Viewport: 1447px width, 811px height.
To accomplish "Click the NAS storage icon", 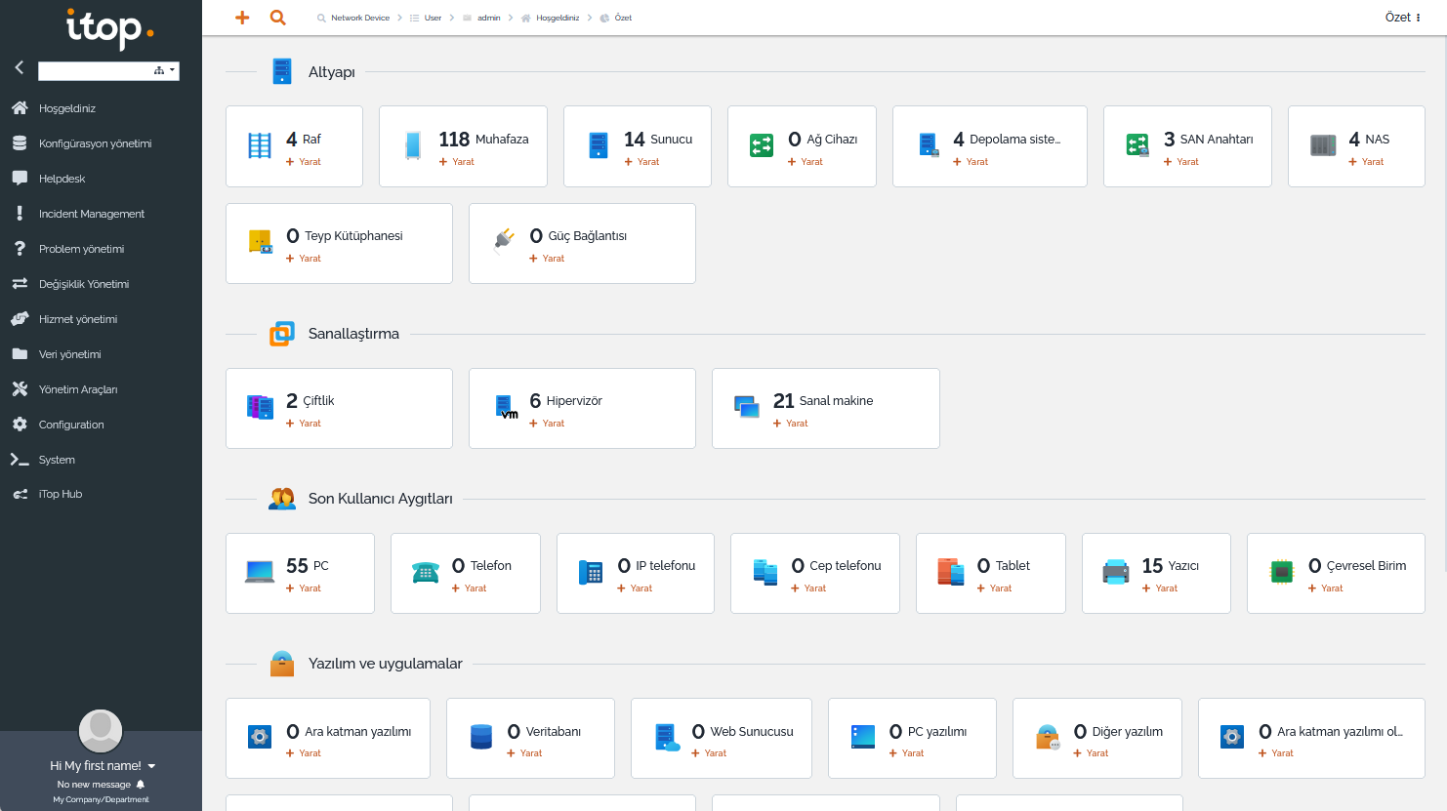I will coord(1323,145).
